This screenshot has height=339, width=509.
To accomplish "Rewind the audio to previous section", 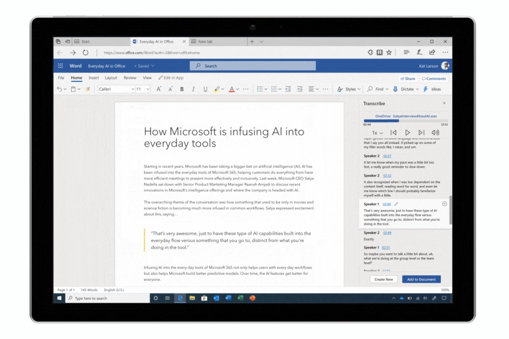I will [394, 133].
